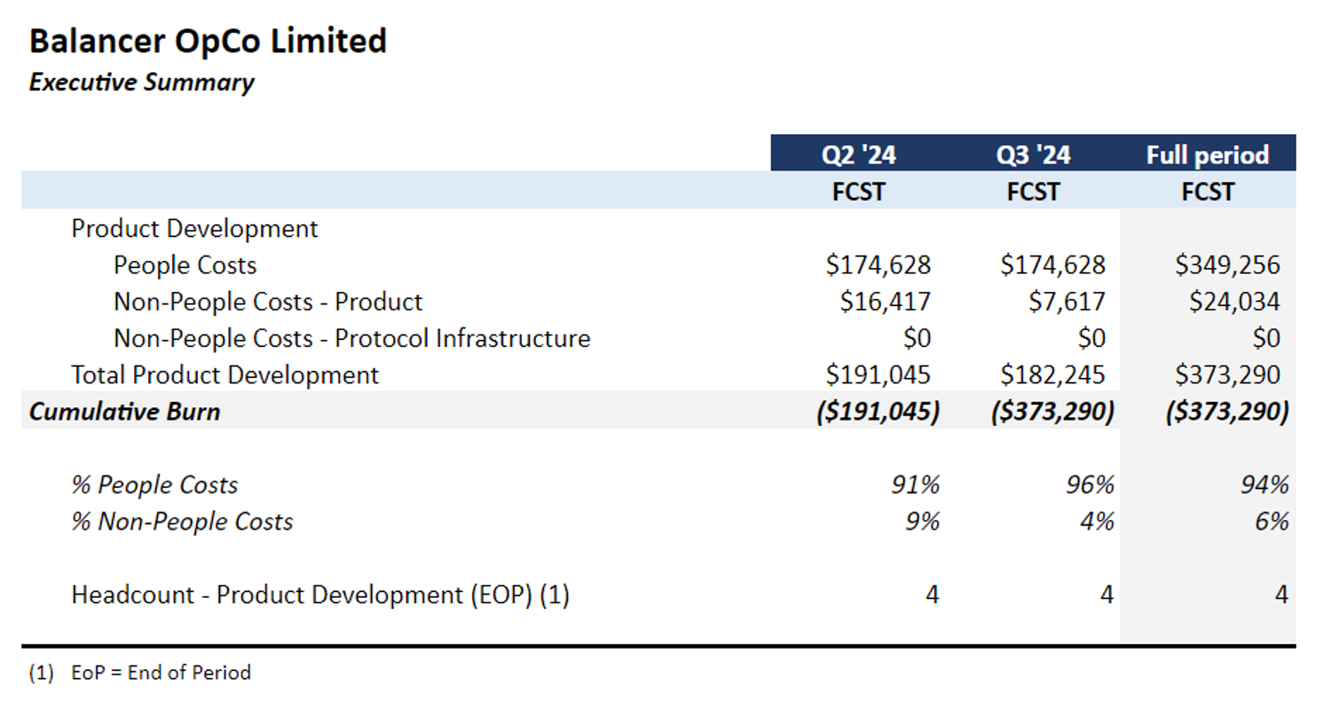Select the Non-People Costs - Protocol Infrastructure label
1331x717 pixels.
coord(351,338)
